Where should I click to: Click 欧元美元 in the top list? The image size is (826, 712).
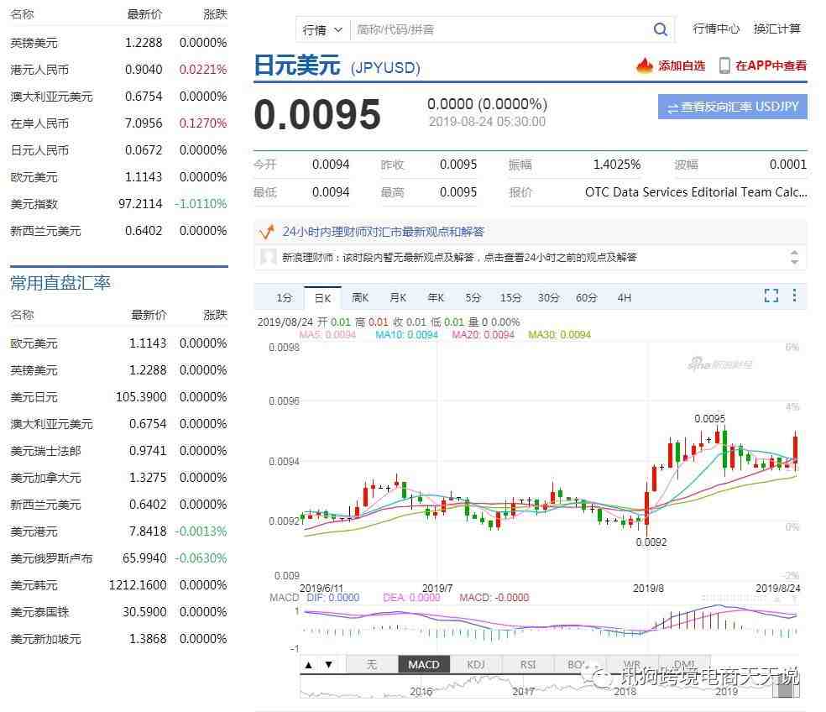(x=34, y=177)
